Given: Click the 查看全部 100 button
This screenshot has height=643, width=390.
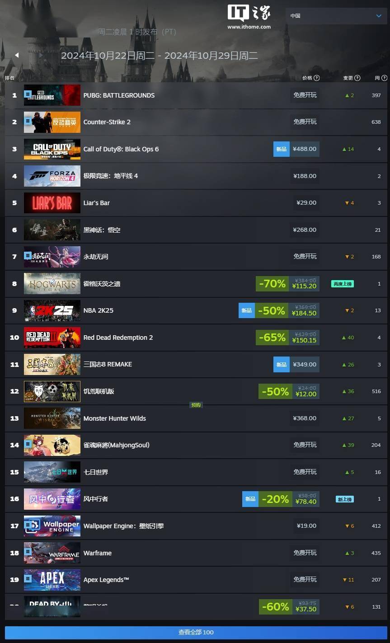Looking at the screenshot, I should (196, 632).
